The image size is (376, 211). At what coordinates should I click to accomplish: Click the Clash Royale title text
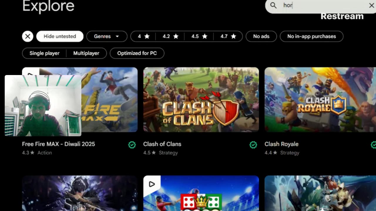(x=281, y=144)
